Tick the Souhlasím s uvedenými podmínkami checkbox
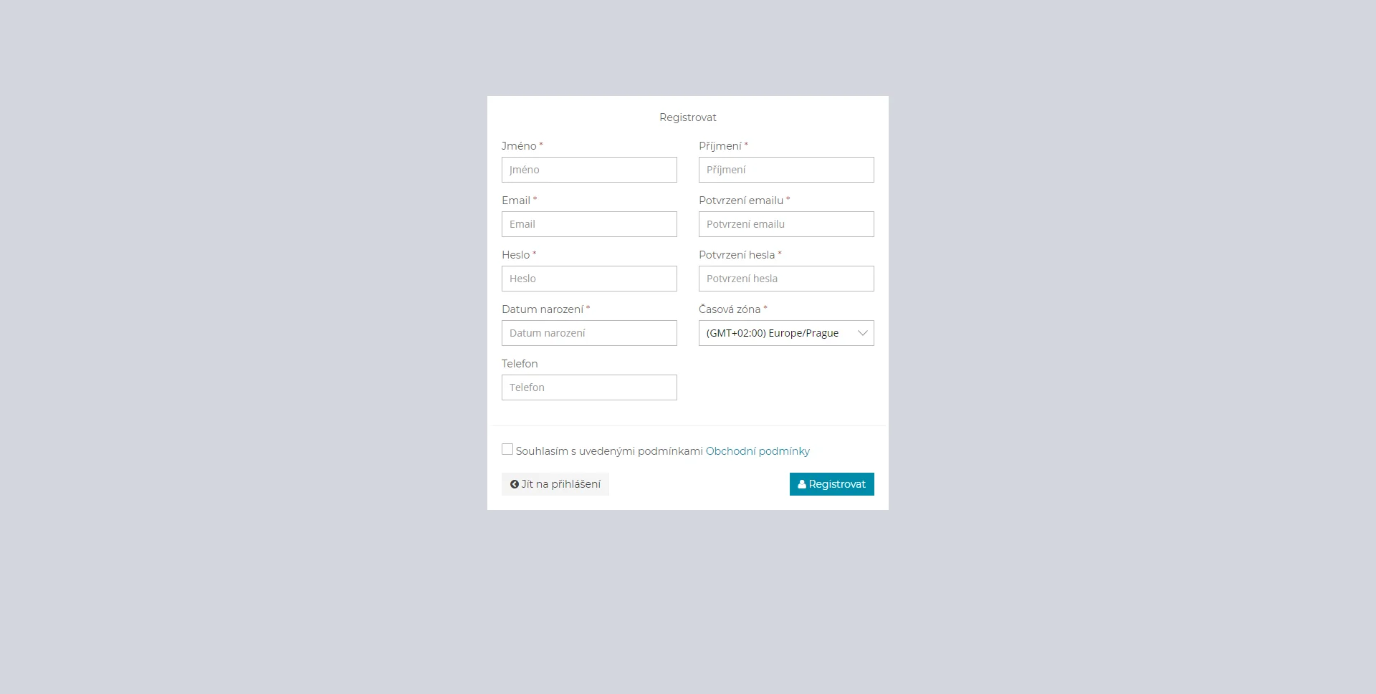The width and height of the screenshot is (1376, 694). 507,450
